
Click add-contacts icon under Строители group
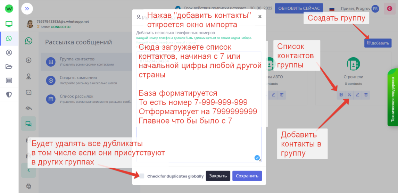[349, 94]
